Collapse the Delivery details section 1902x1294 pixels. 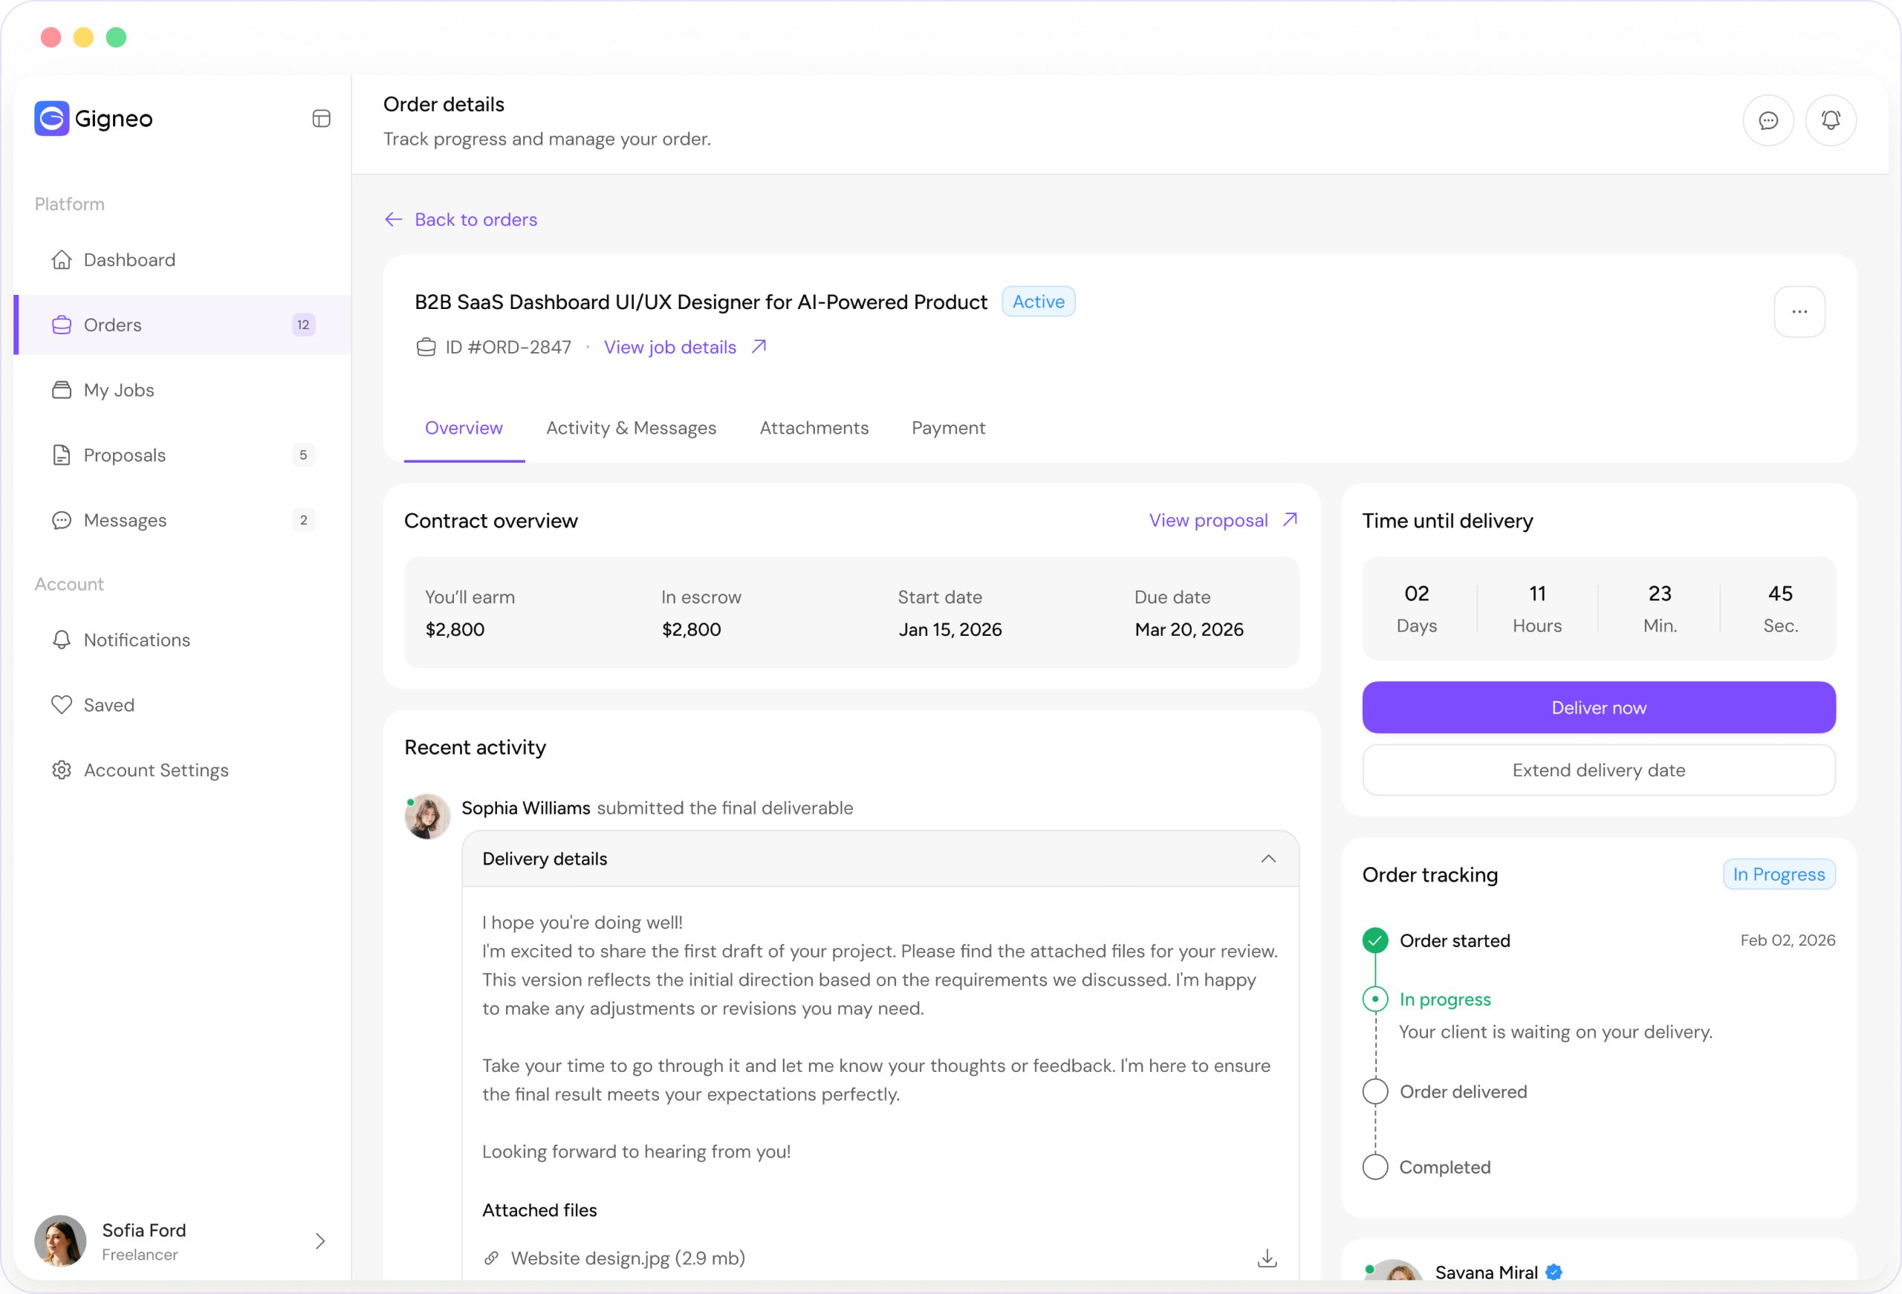[1268, 859]
